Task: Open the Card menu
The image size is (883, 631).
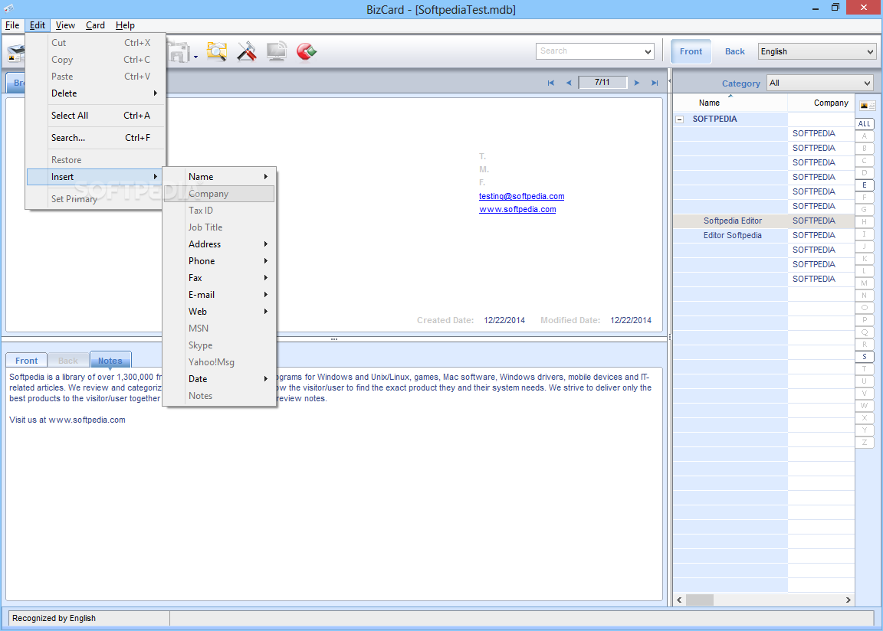Action: (95, 25)
